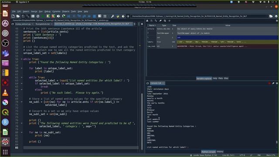Viewport: 279px width, 157px height.
Task: Open the Variable explorer options menu
Action: click(x=277, y=20)
